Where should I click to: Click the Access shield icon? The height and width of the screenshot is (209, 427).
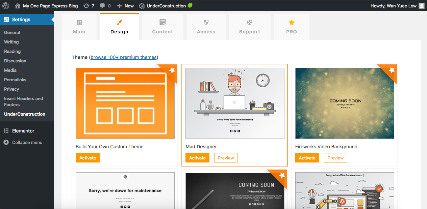point(206,22)
